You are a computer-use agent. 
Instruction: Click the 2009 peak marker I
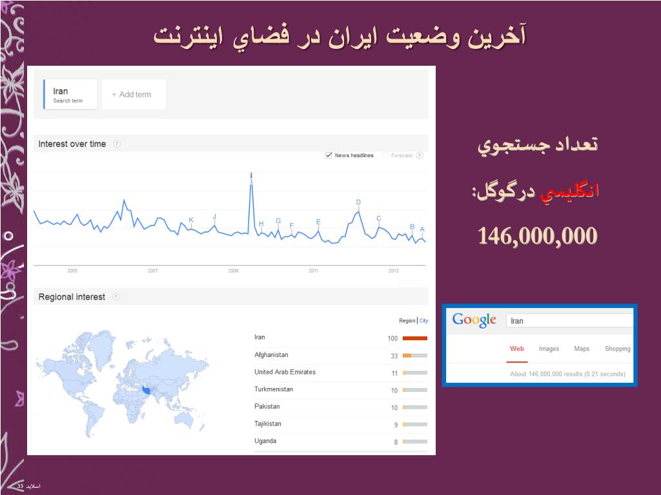[x=251, y=178]
